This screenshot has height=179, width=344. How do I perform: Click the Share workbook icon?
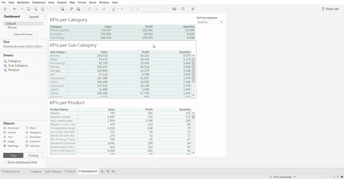[x=193, y=9]
